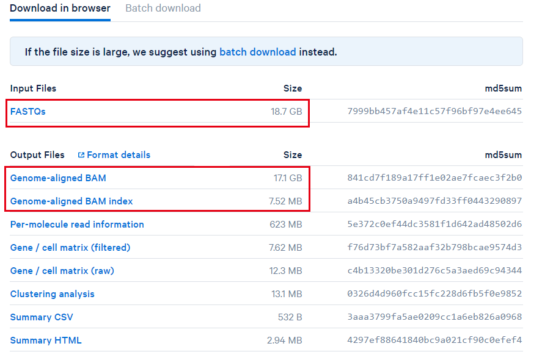Open the batch download link in the notice
Viewport: 542px width, 360px height.
pyautogui.click(x=257, y=52)
